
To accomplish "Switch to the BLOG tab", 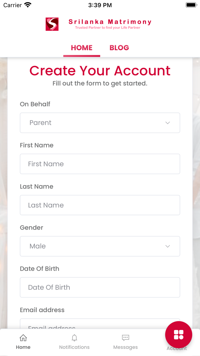I will [119, 48].
